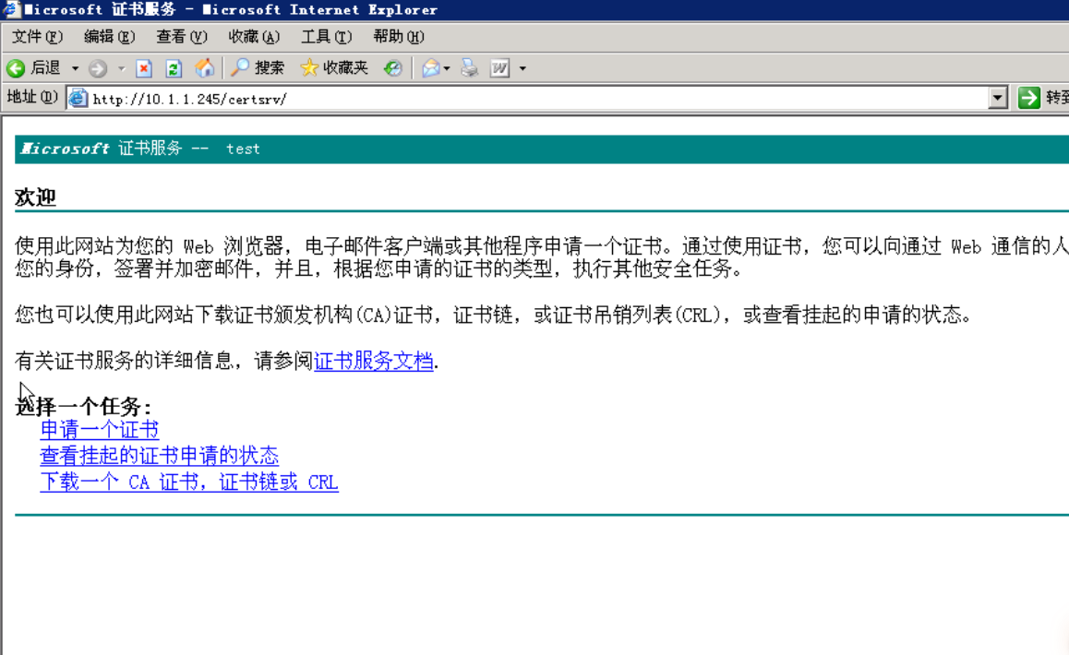
Task: Open the Forward history dropdown arrow
Action: pyautogui.click(x=121, y=69)
